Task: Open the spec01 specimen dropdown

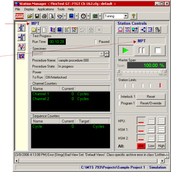Action: pos(102,54)
